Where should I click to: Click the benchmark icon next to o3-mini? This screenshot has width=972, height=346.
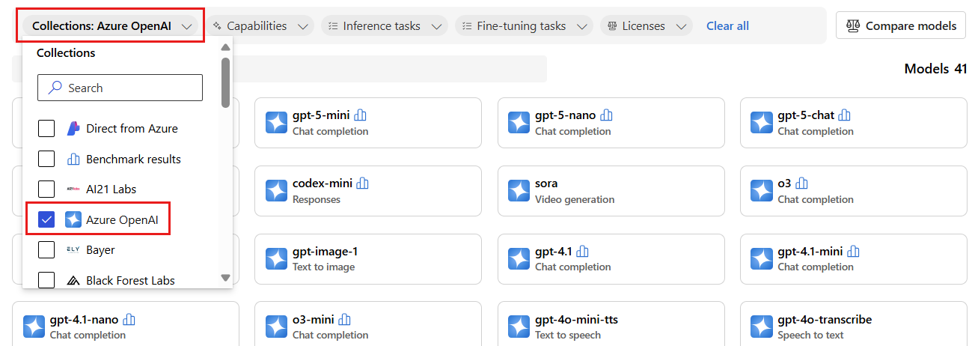344,320
